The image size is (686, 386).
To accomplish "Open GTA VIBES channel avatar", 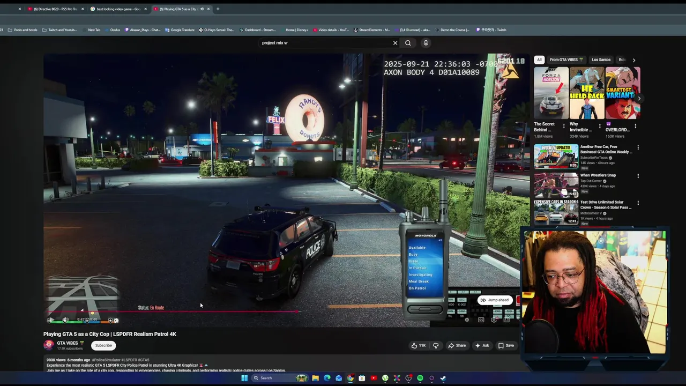I will point(49,345).
